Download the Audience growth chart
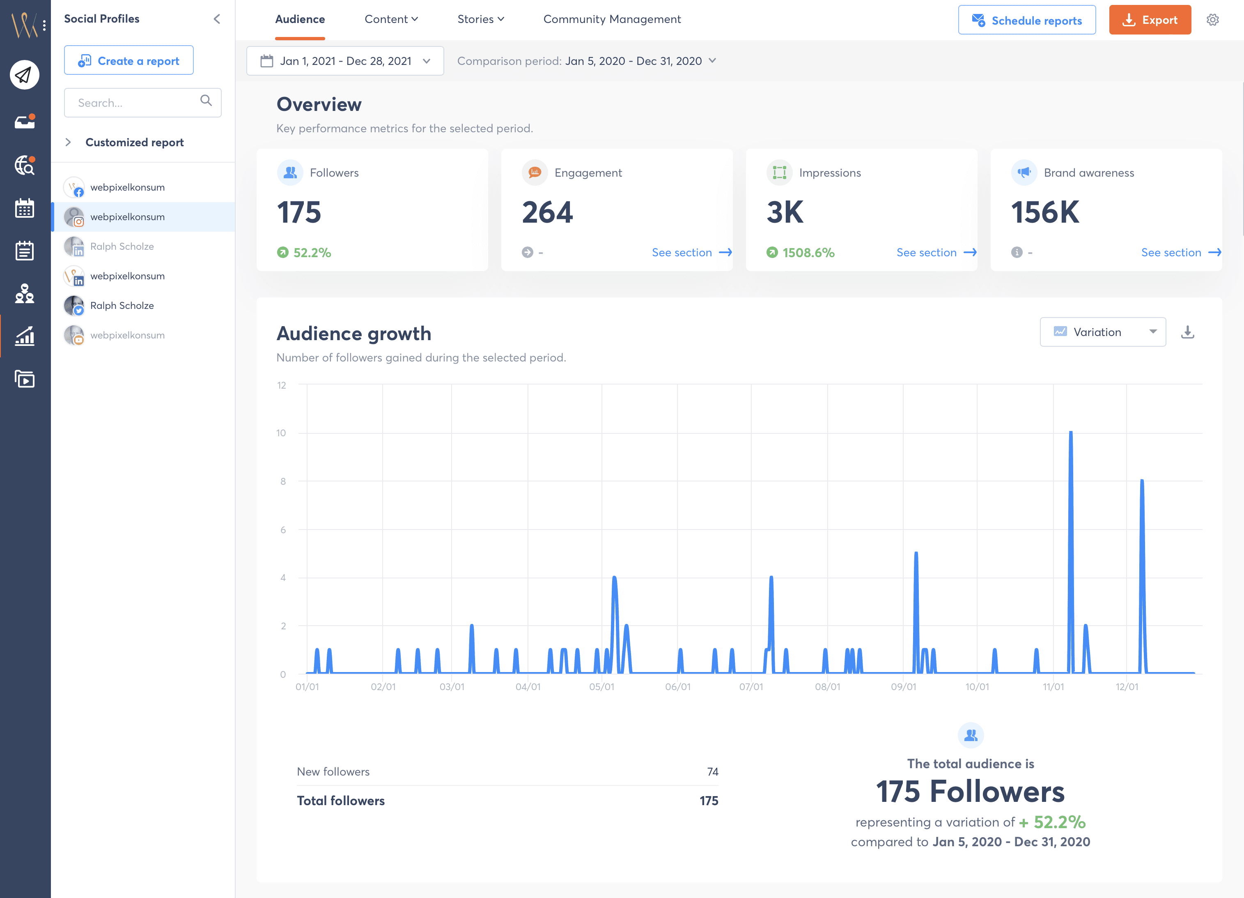The image size is (1244, 898). [1187, 332]
